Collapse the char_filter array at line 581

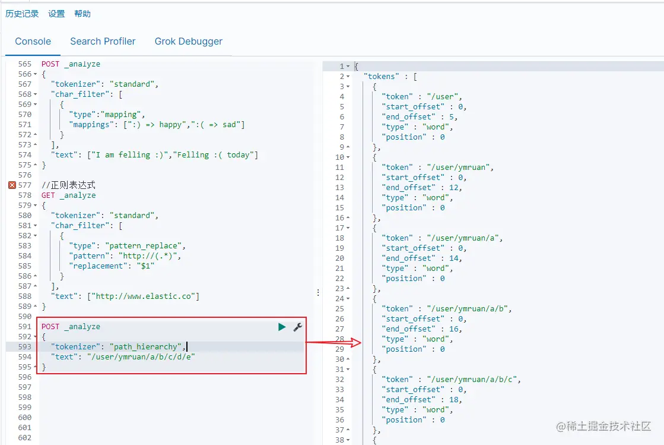click(x=35, y=226)
